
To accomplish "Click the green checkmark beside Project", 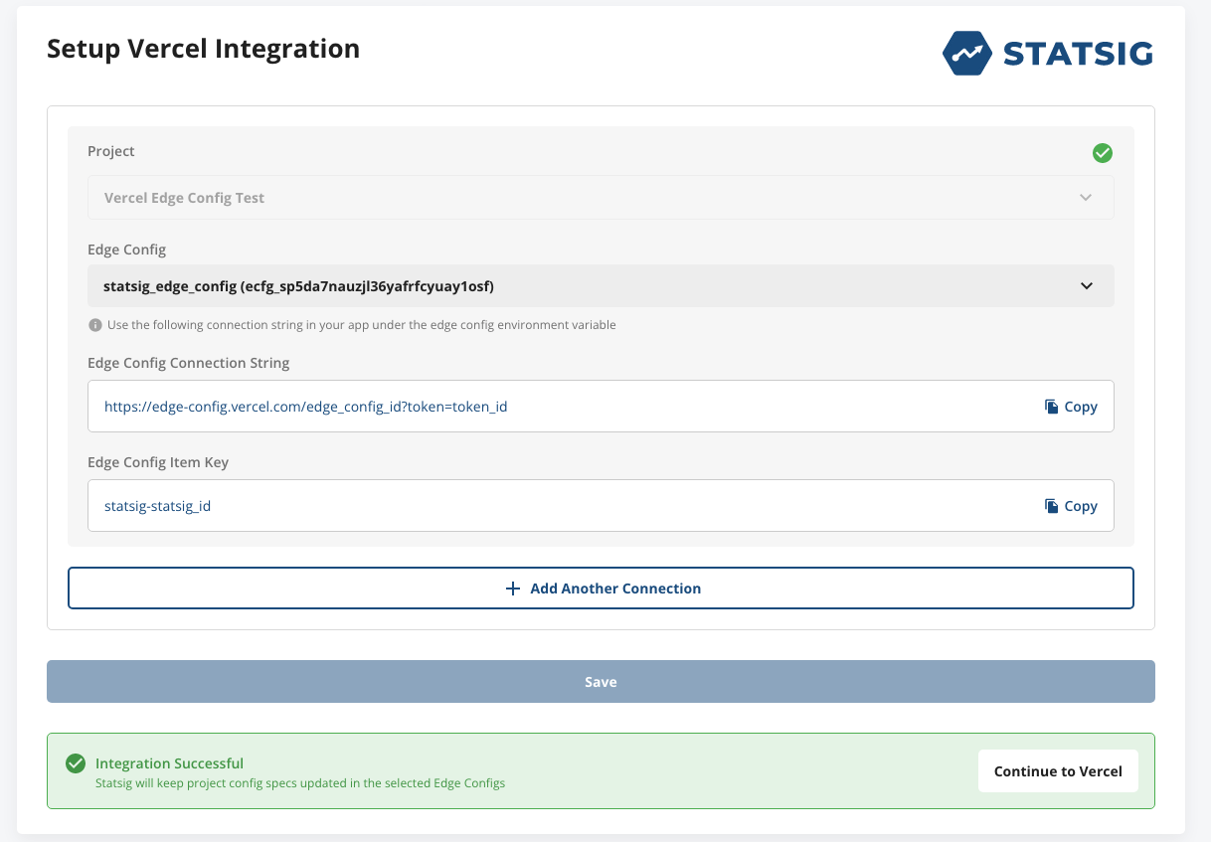I will (x=1102, y=153).
